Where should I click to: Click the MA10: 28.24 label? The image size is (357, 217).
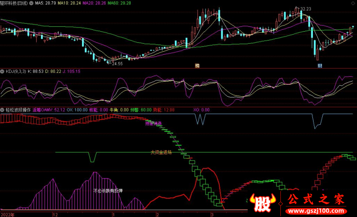[x=69, y=3]
